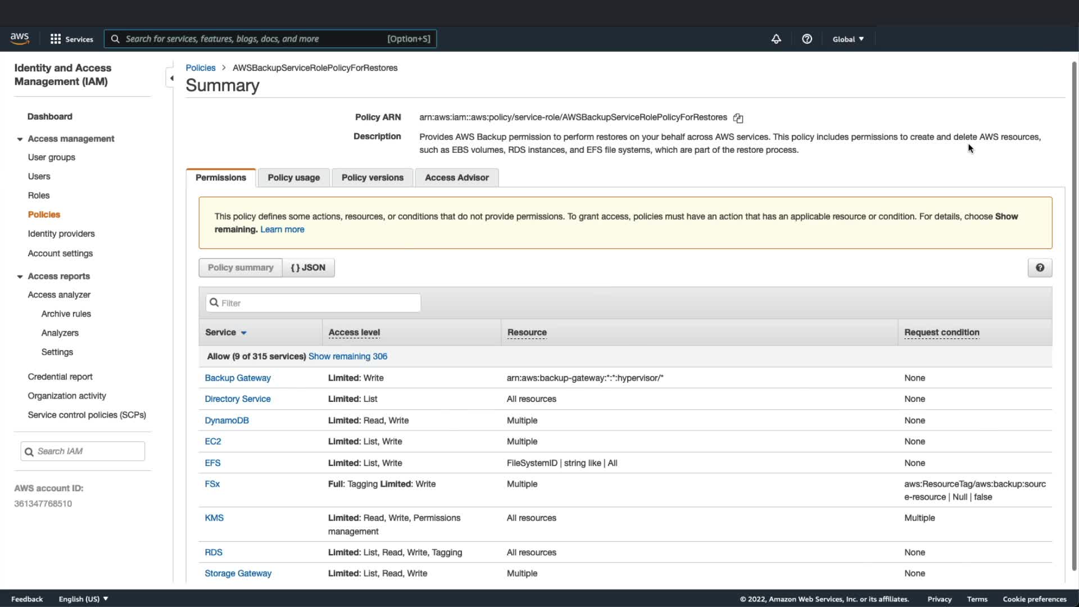Open the Access Advisor tab
1079x607 pixels.
pos(456,178)
